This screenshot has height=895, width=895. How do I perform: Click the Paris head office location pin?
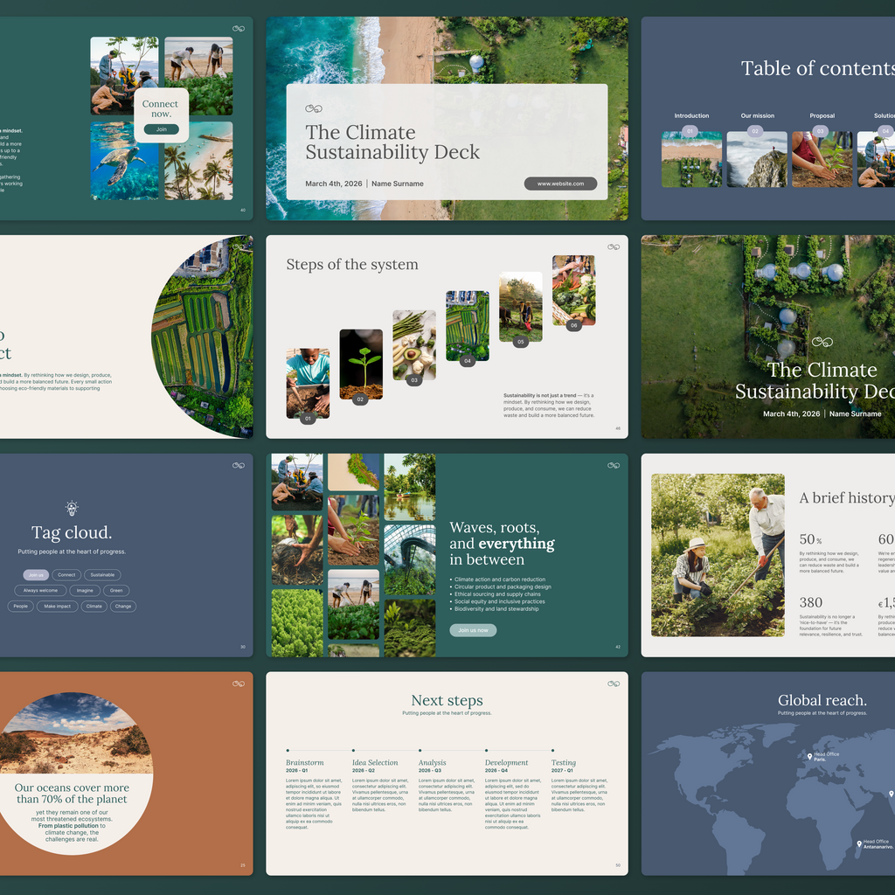(810, 756)
